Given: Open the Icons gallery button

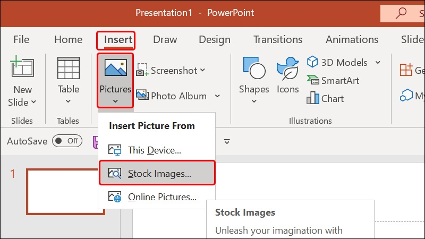Looking at the screenshot, I should point(287,75).
